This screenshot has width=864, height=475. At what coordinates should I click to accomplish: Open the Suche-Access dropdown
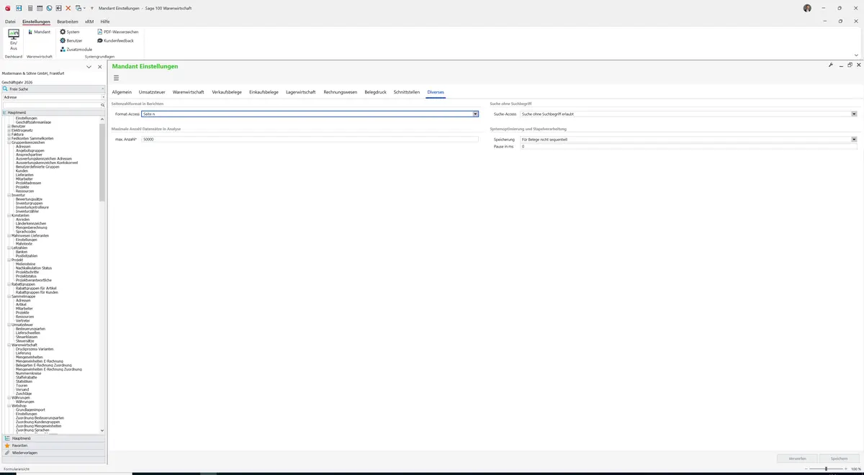coord(854,114)
